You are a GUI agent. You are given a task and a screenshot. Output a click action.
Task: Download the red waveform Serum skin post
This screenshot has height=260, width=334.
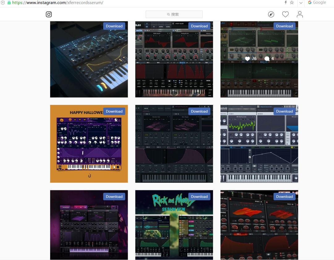tap(199, 26)
